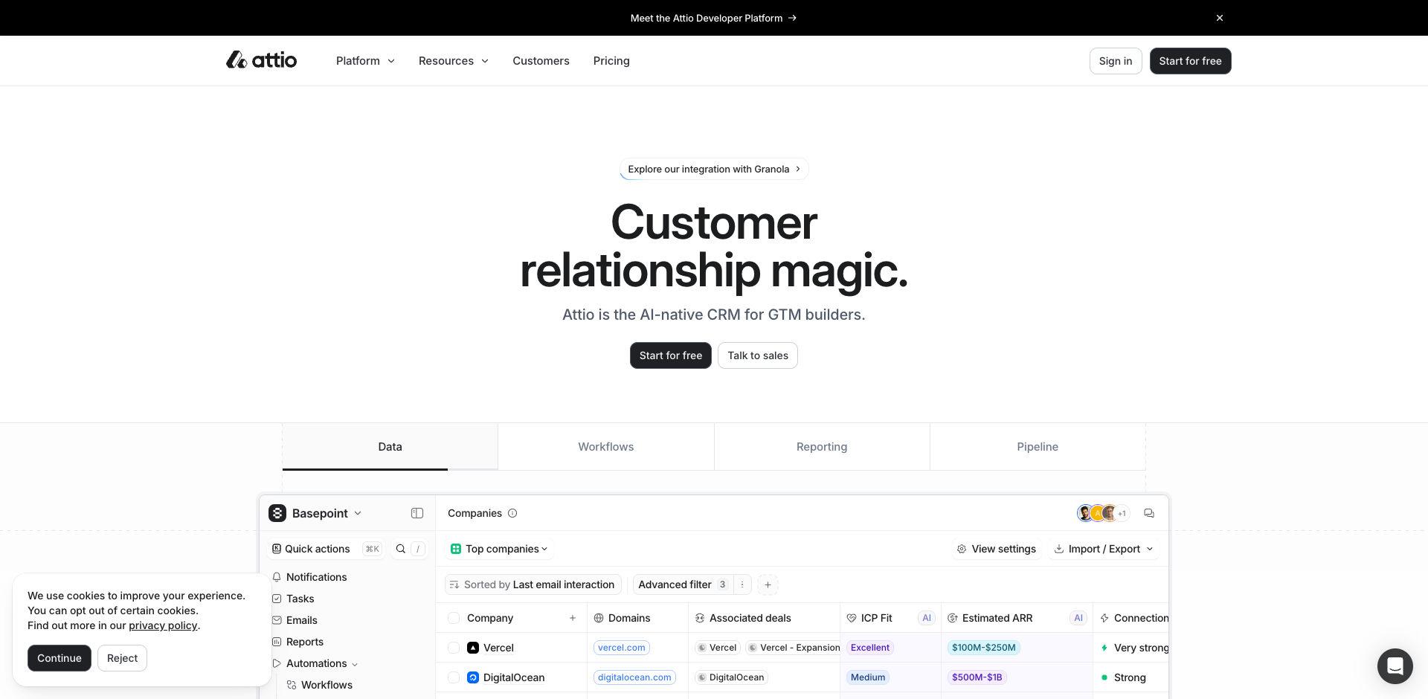Click the Quick actions icon
Viewport: 1428px width, 699px height.
point(277,549)
